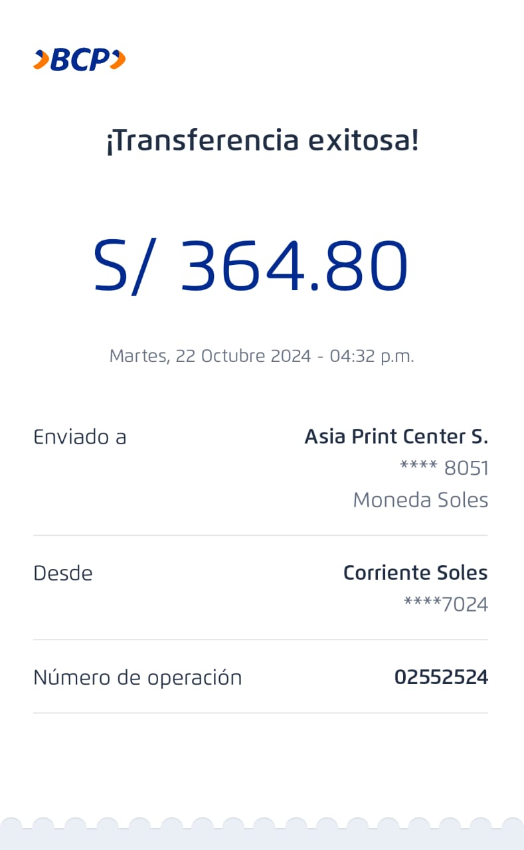524x850 pixels.
Task: Click the date "Martes, 22 Octubre 2024"
Action: tap(210, 356)
